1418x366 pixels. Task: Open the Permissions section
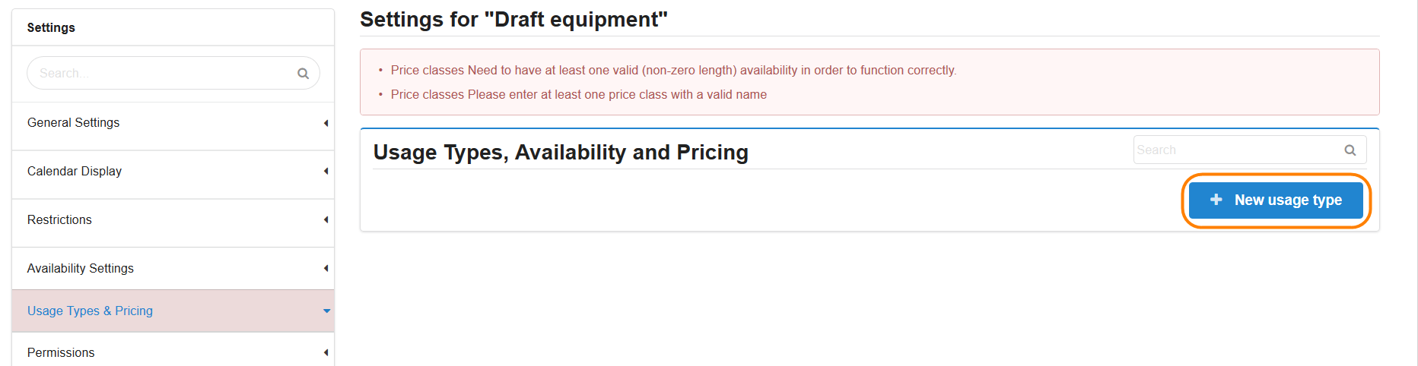pyautogui.click(x=61, y=353)
